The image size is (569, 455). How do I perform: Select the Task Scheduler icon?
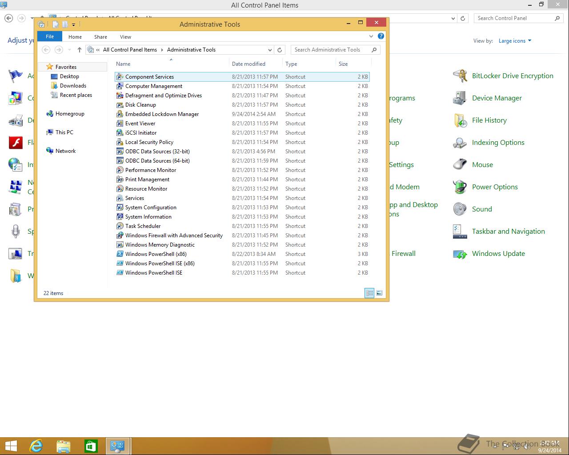tap(120, 226)
